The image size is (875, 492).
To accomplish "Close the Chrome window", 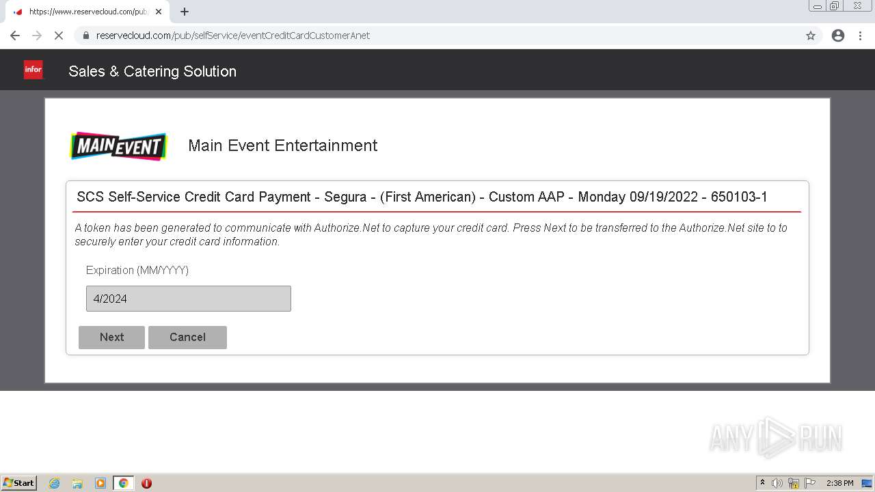I will [857, 6].
